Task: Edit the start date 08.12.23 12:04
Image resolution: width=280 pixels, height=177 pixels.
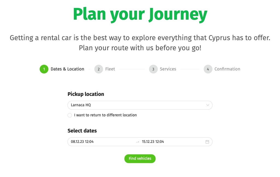Action: 82,142
